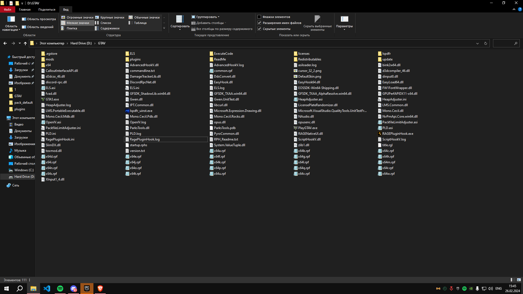Image resolution: width=523 pixels, height=294 pixels.
Task: Expand the Group by dropdown
Action: [206, 17]
